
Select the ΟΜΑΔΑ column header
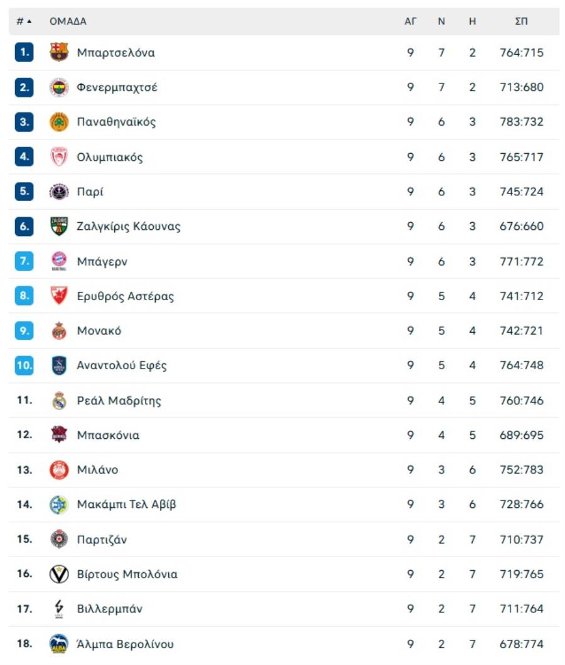click(x=68, y=21)
